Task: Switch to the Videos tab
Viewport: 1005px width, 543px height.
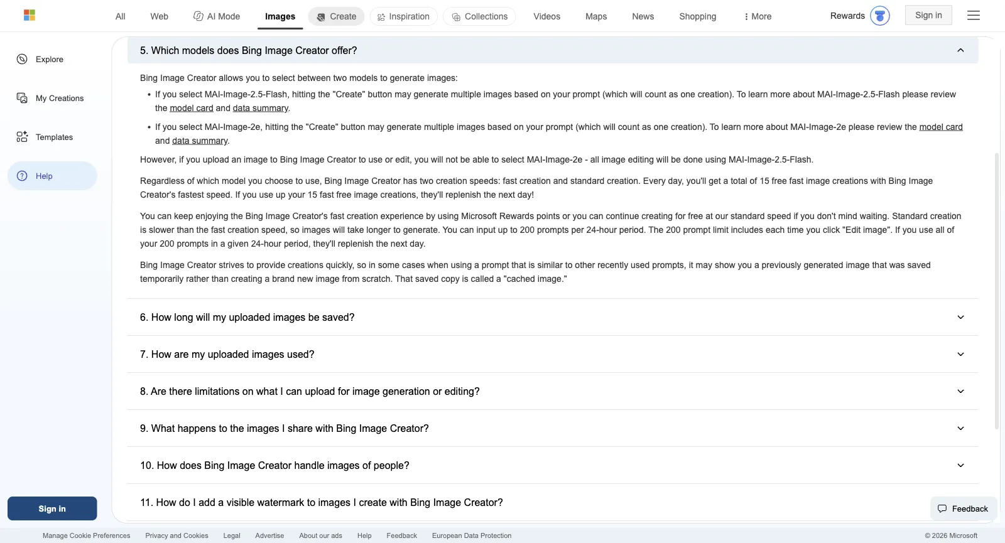Action: 547,16
